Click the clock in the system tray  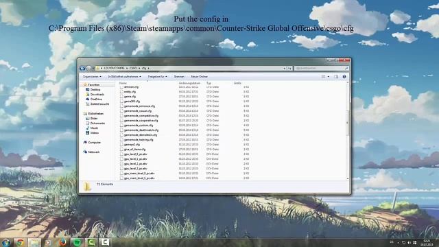(x=427, y=242)
